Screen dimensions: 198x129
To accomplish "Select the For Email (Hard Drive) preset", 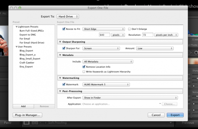I will click(x=32, y=43).
